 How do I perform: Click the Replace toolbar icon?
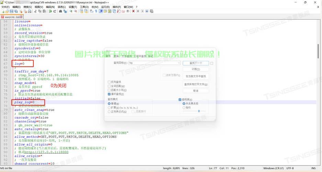click(x=65, y=11)
